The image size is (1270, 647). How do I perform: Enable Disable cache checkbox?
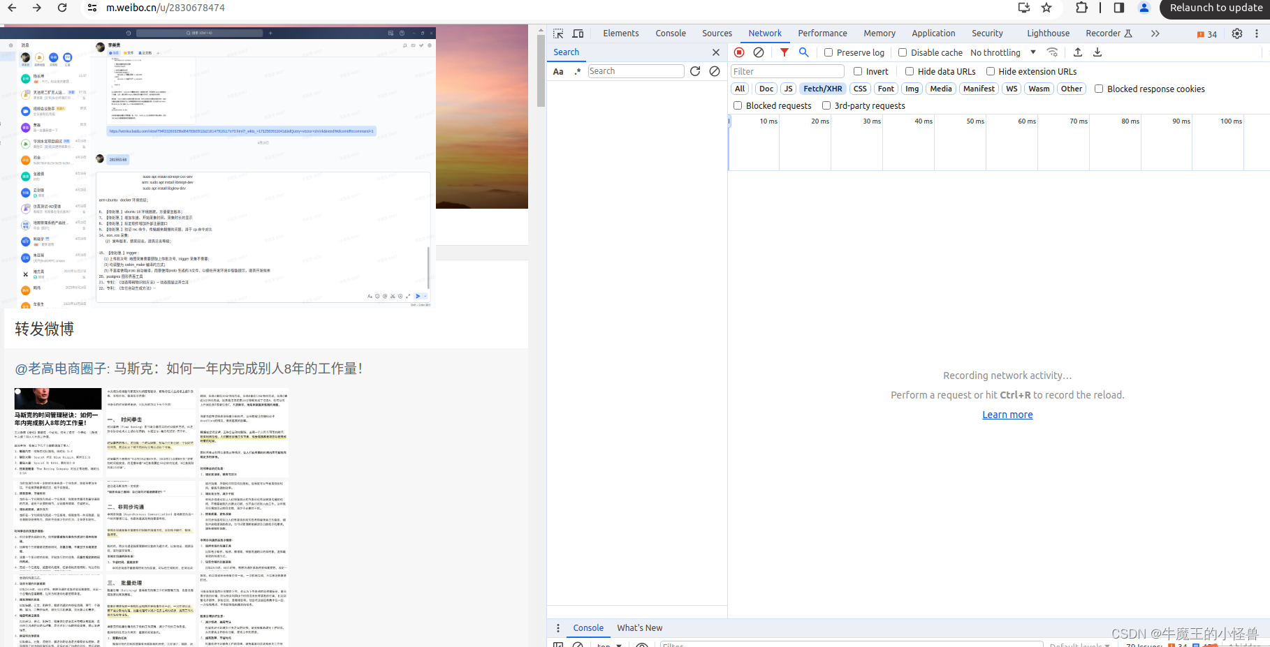[903, 52]
